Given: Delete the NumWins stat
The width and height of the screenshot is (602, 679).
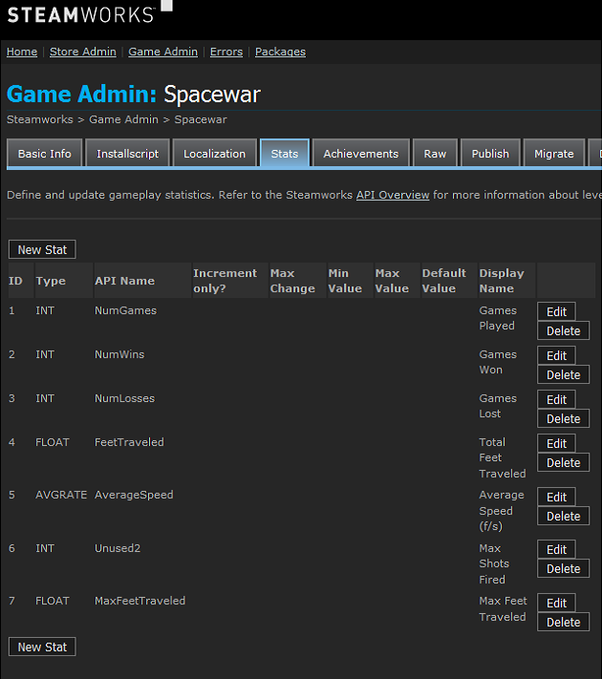Looking at the screenshot, I should [x=563, y=374].
